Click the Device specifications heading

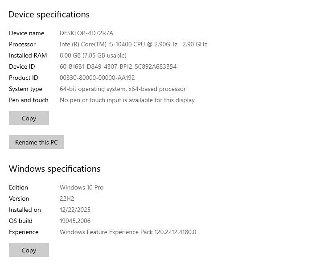click(49, 14)
